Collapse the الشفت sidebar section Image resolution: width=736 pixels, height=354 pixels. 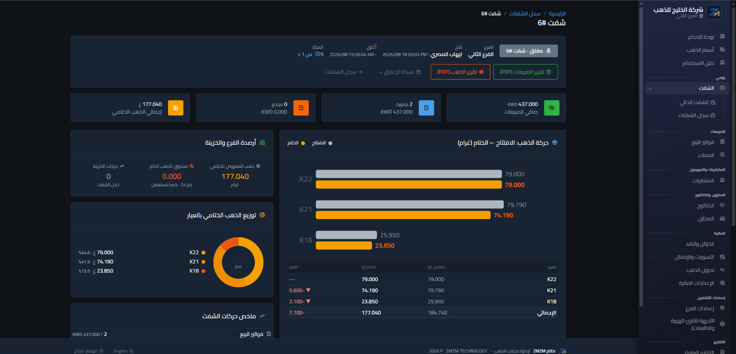point(650,89)
